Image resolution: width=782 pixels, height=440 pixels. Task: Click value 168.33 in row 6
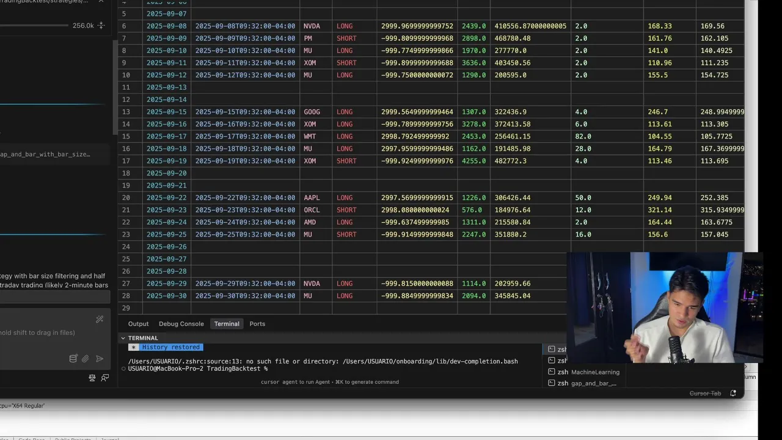pyautogui.click(x=660, y=26)
